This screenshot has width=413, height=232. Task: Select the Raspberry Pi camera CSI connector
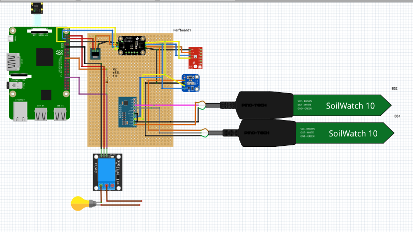[x=21, y=76]
